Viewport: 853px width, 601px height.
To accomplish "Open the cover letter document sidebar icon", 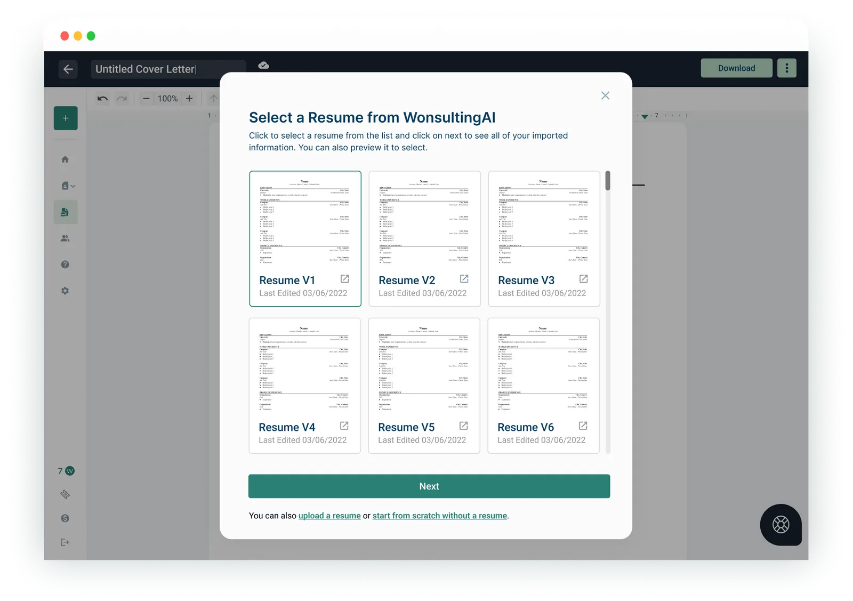I will (65, 212).
